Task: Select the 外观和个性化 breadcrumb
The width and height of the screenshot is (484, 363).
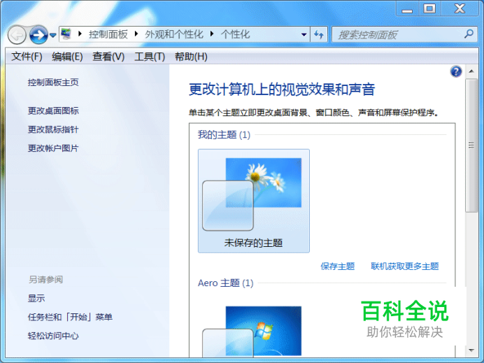Action: tap(174, 34)
